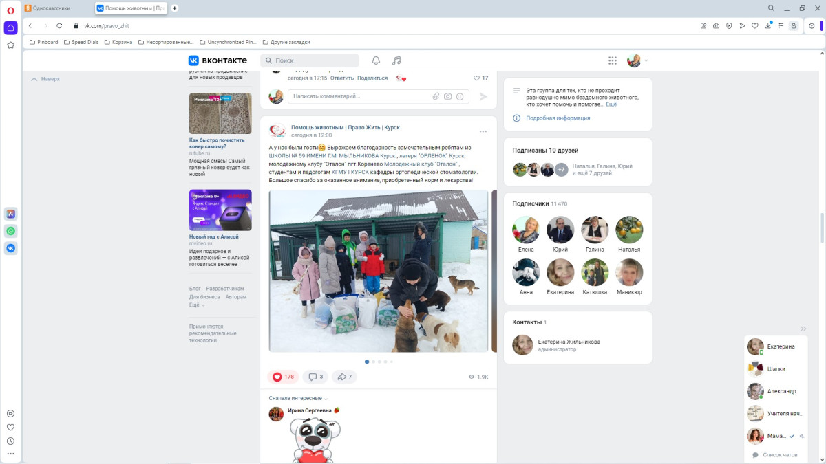Open the Корзина bookmarks folder

point(118,42)
